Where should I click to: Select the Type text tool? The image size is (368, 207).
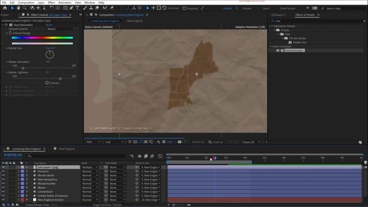point(77,8)
